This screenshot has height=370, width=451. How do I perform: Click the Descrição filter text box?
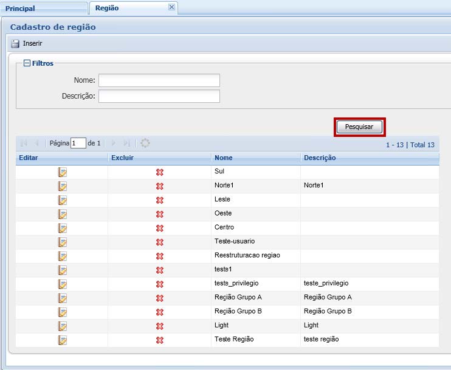(x=159, y=96)
